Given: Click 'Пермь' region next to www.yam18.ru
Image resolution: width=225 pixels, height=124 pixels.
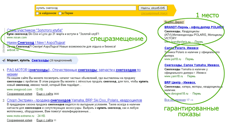Looking at the screenshot, I should click(x=191, y=76).
